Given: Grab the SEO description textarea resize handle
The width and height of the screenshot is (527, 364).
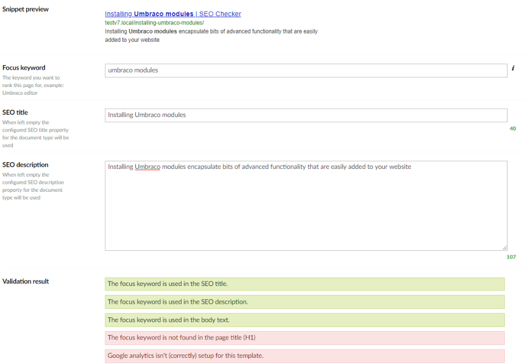Looking at the screenshot, I should tap(505, 248).
